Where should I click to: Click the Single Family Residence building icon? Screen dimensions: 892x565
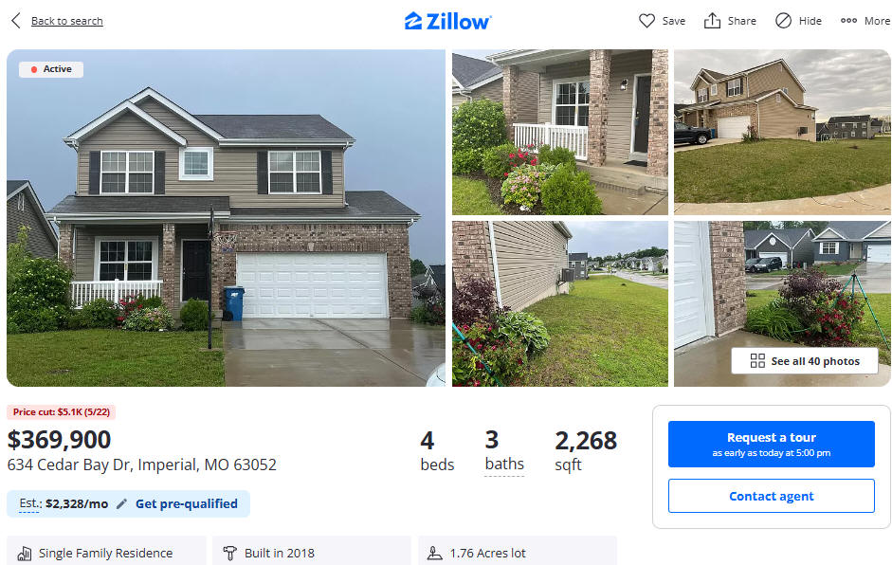pyautogui.click(x=25, y=554)
